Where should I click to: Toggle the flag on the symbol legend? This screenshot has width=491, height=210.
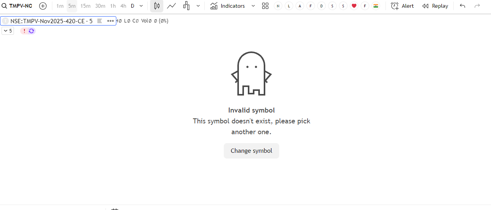pyautogui.click(x=100, y=21)
